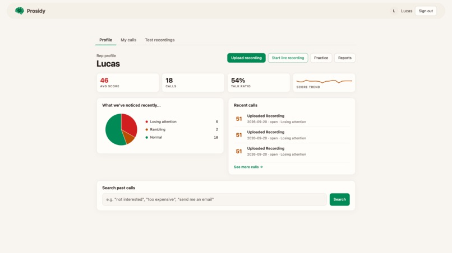Click the Recent calls heading
Screen dimensions: 452x253
(246, 105)
